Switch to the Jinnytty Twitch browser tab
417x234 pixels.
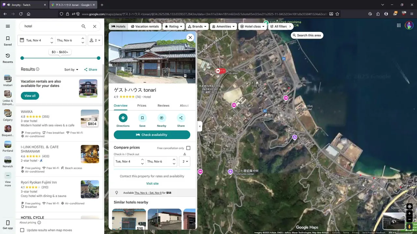(x=24, y=5)
